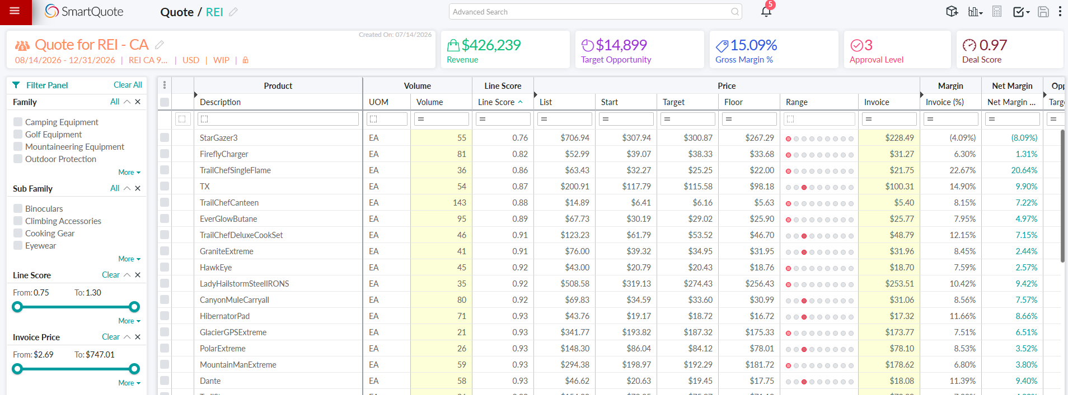Screen dimensions: 1068x395
Task: Expand More under Family filters
Action: point(129,172)
